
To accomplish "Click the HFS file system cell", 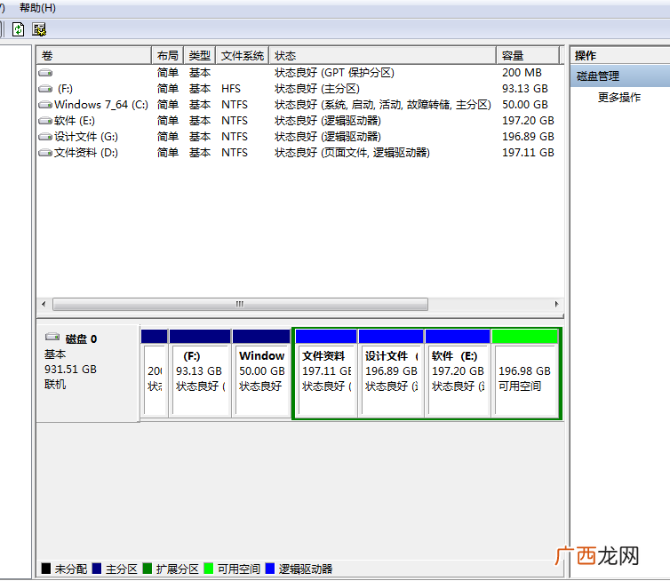I will (231, 89).
